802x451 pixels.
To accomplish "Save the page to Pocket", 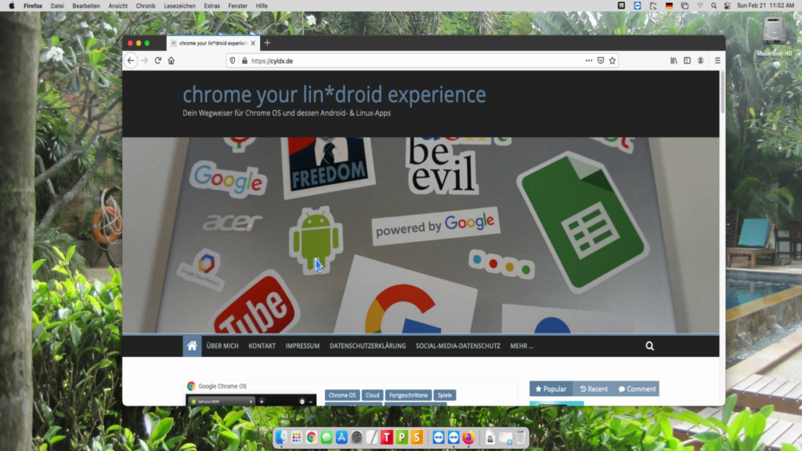I will coord(601,60).
